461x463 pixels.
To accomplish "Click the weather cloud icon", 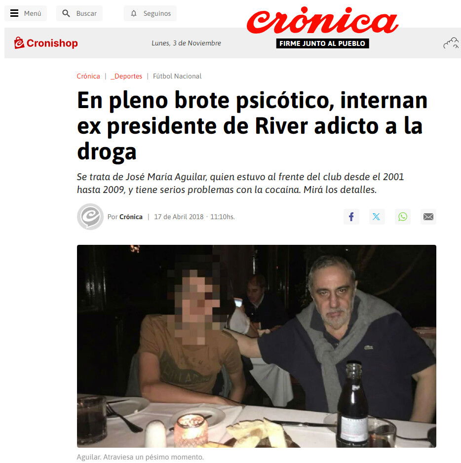I will click(x=451, y=43).
